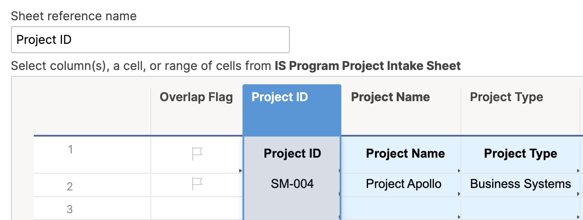Select row number 1
This screenshot has height=220, width=583.
[x=71, y=150]
